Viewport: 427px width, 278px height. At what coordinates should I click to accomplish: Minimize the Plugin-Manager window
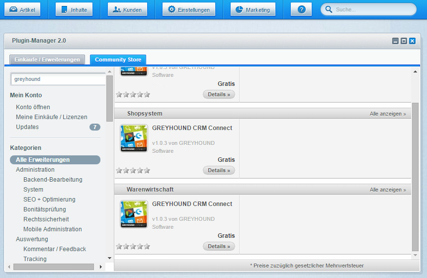[x=395, y=41]
